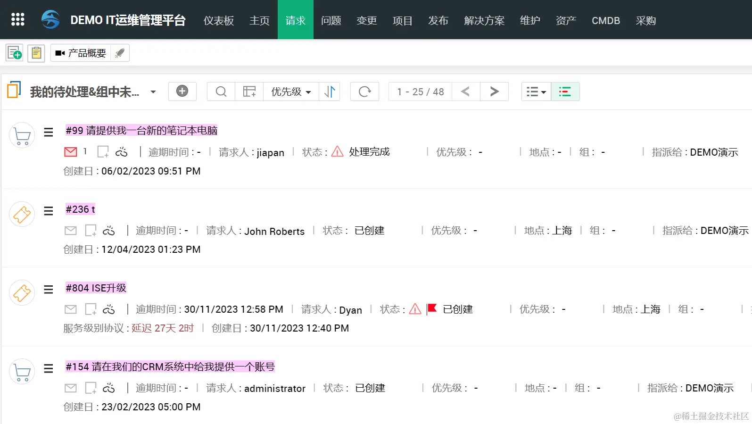Click the cloud icon on request #804
This screenshot has width=752, height=424.
tap(109, 309)
